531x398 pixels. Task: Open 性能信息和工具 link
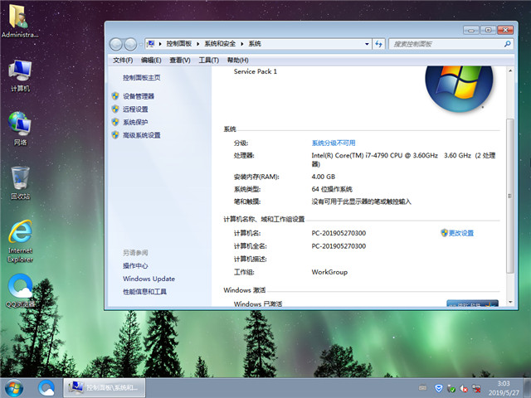tap(144, 292)
